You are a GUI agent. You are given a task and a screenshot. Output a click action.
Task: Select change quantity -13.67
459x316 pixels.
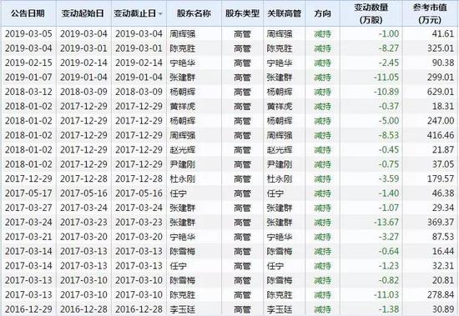(x=386, y=223)
